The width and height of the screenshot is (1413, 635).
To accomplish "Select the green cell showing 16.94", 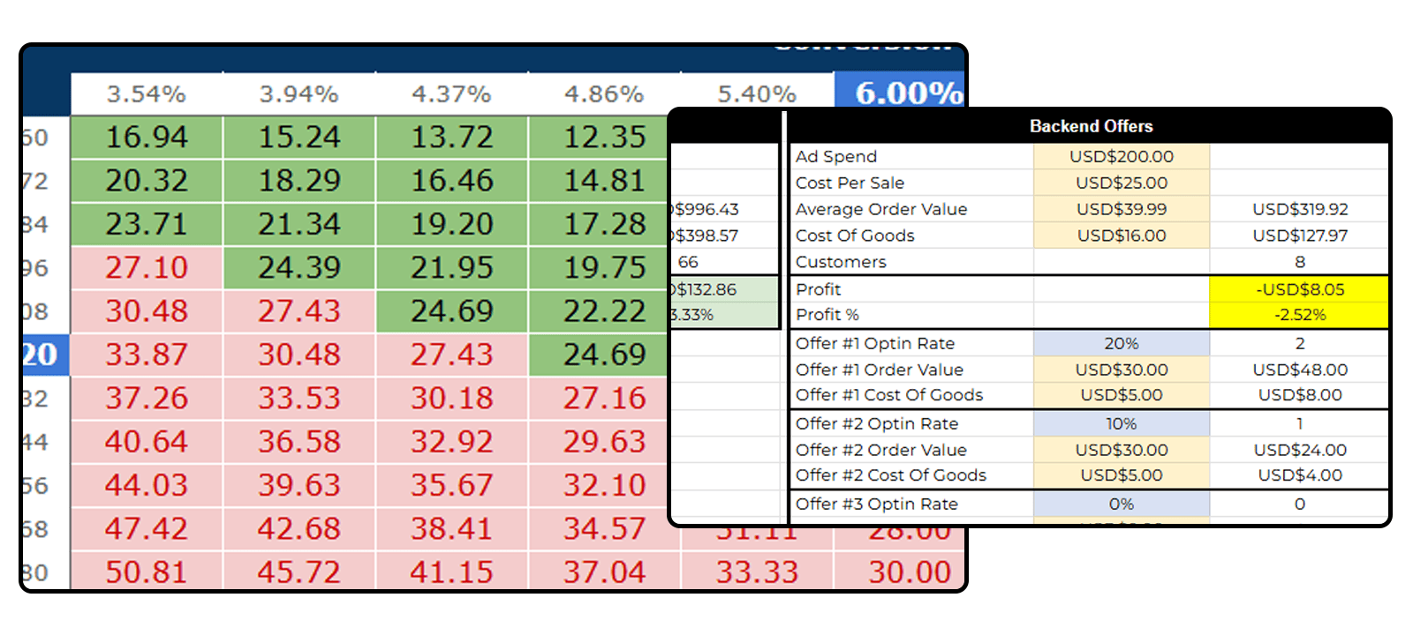I will (x=147, y=138).
